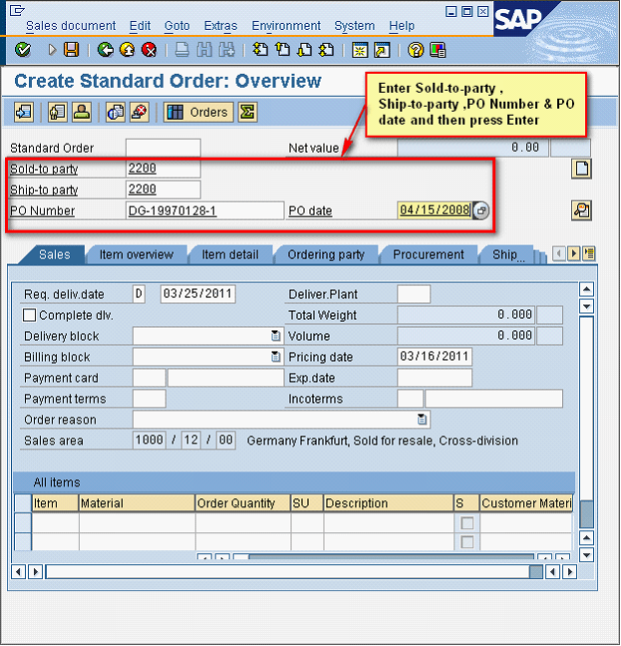Viewport: 621px width, 646px height.
Task: Open PO date value help button
Action: (x=481, y=210)
